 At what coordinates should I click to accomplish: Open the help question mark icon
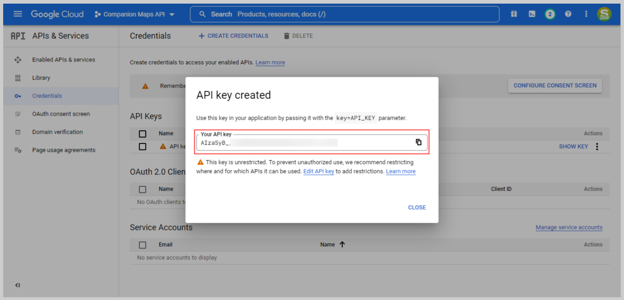coord(568,14)
